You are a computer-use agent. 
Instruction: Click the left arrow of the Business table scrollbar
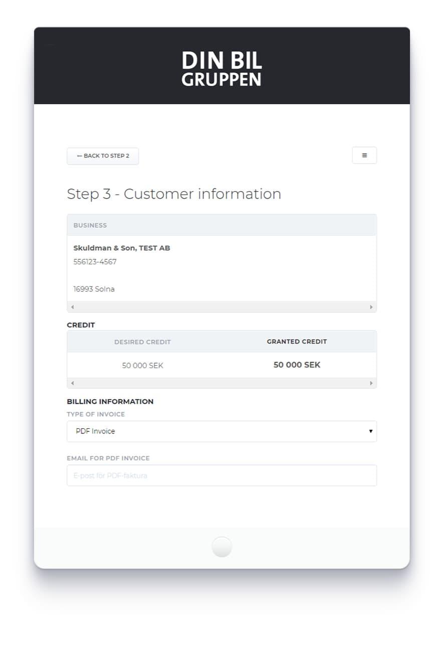[x=72, y=306]
